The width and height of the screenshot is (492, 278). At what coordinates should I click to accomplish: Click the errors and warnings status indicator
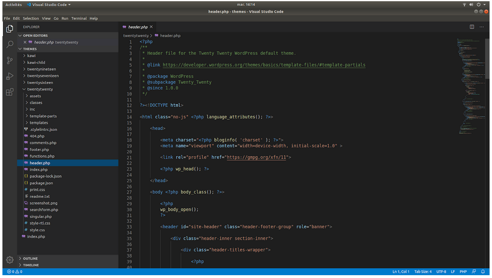(x=15, y=272)
